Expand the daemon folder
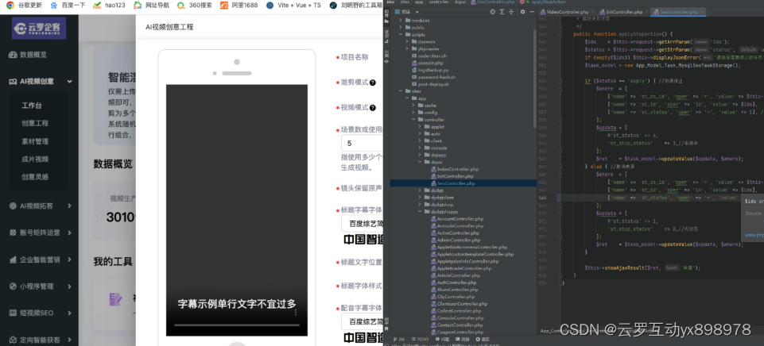This screenshot has width=764, height=346. (x=408, y=42)
